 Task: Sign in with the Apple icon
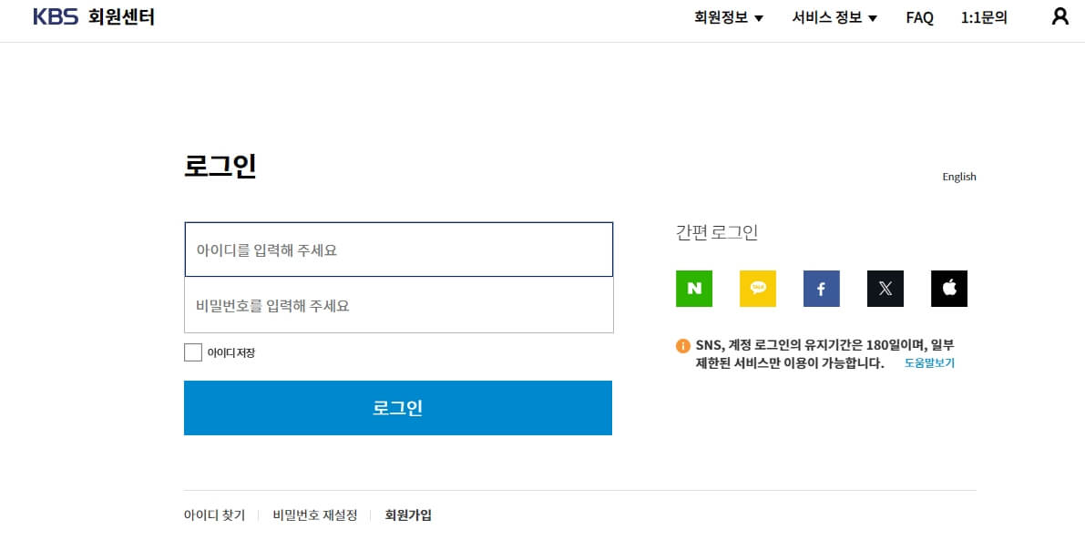[x=948, y=289]
